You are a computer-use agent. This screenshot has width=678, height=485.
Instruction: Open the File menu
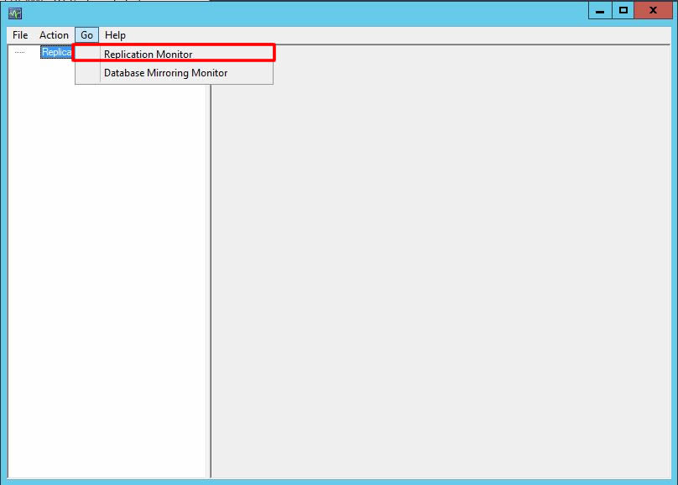[x=20, y=35]
